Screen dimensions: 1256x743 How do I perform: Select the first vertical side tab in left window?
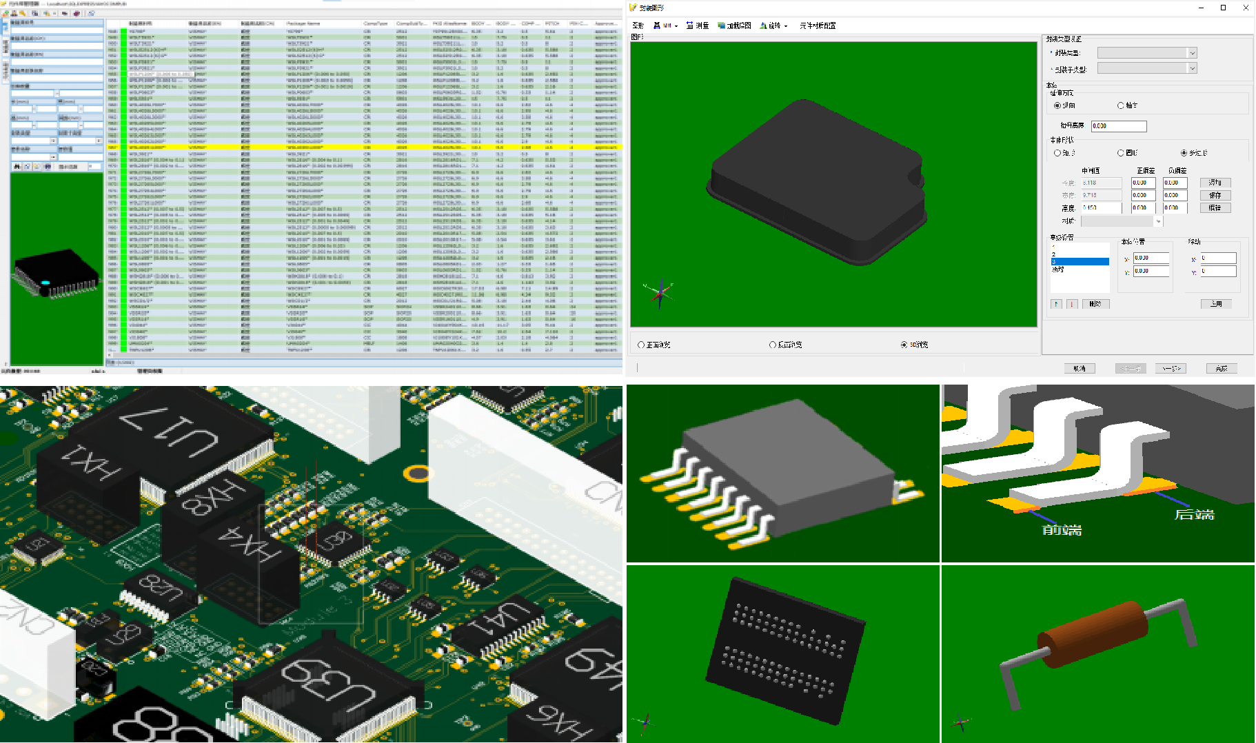[5, 26]
